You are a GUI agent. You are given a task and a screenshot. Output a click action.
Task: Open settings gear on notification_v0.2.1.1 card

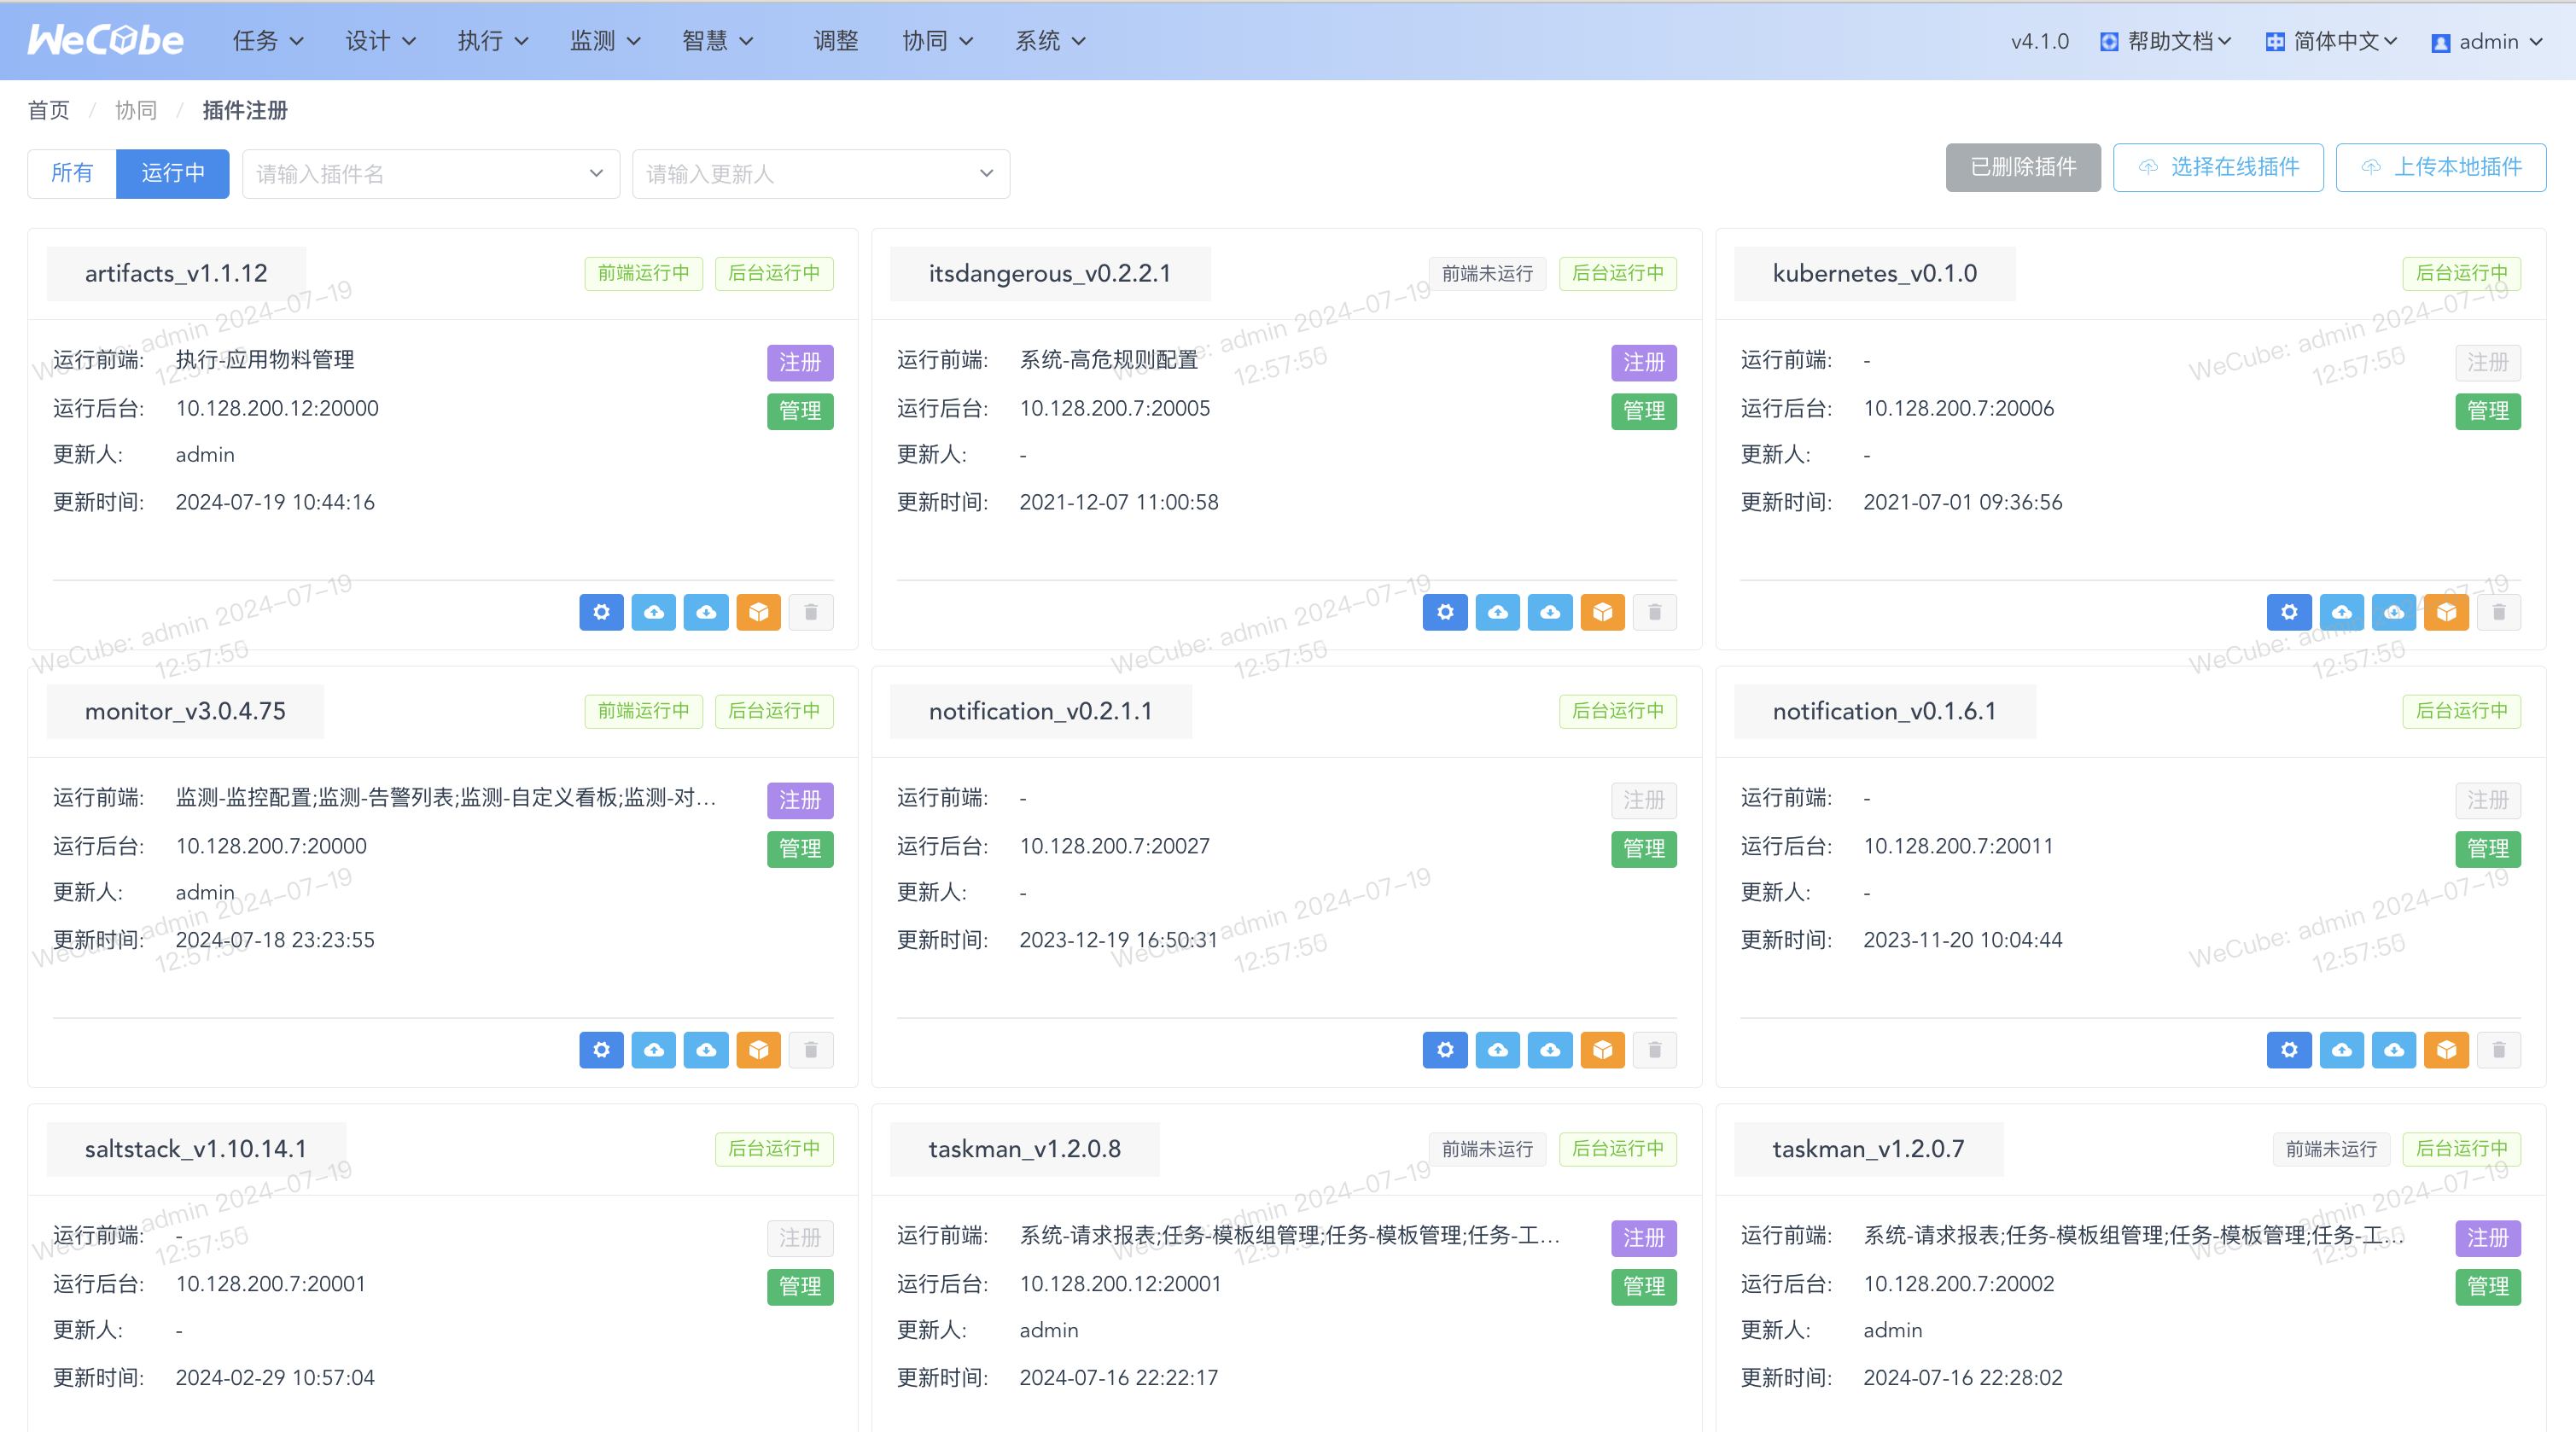tap(1445, 1050)
